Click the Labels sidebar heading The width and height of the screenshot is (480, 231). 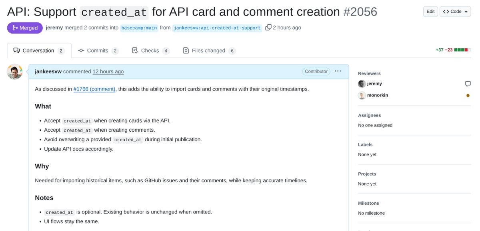pos(365,144)
